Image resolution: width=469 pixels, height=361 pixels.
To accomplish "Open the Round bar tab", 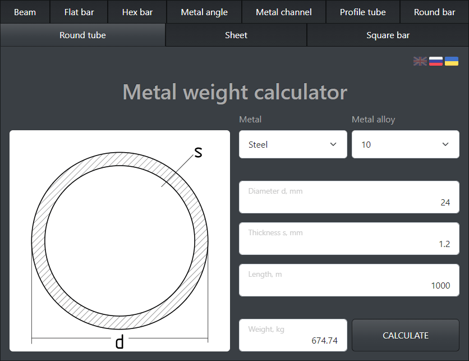I will pos(434,12).
